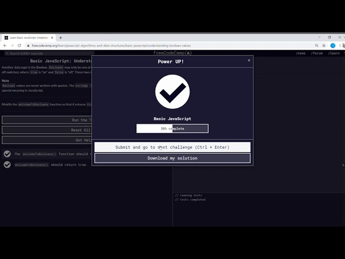Go to the /news link

(x=301, y=53)
